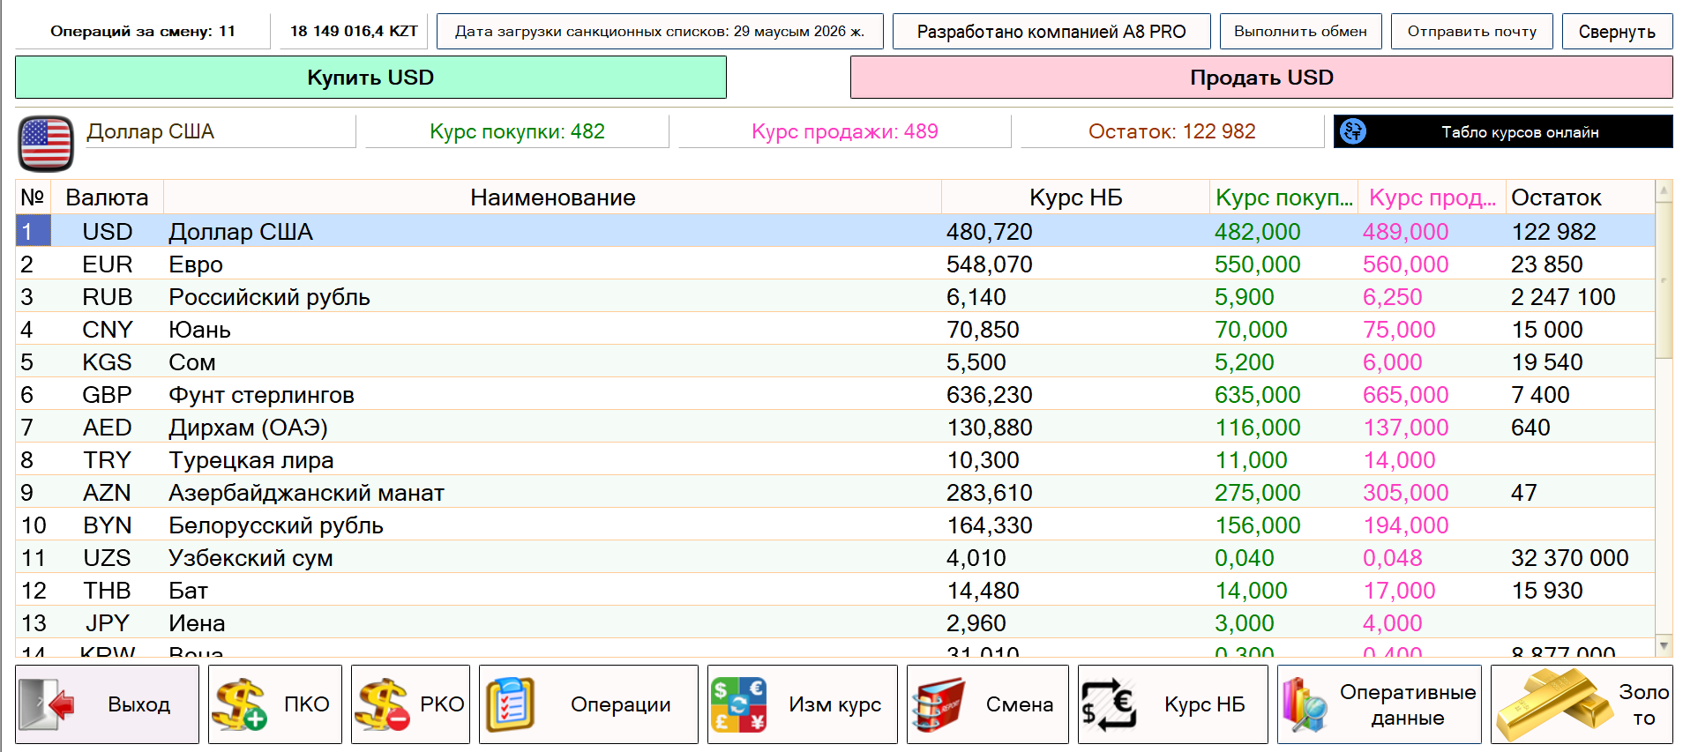
Task: Click scrollbar up arrow of currency table
Action: point(1664,190)
